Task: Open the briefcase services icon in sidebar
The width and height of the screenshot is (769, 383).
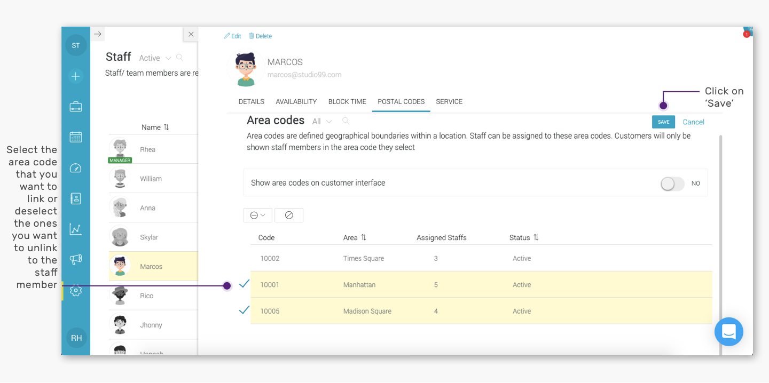Action: pyautogui.click(x=76, y=107)
